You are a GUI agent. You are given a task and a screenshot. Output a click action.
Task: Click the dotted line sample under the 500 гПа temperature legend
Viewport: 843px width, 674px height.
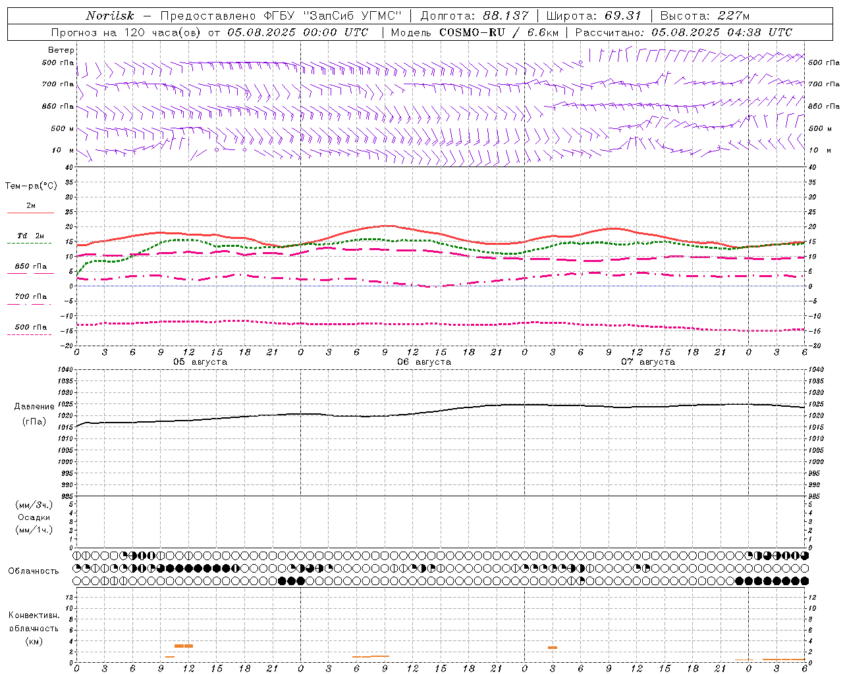tap(29, 334)
